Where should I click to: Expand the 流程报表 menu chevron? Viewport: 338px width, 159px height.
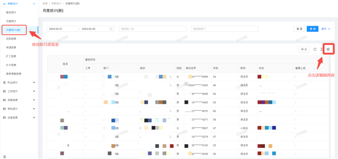coord(34,100)
